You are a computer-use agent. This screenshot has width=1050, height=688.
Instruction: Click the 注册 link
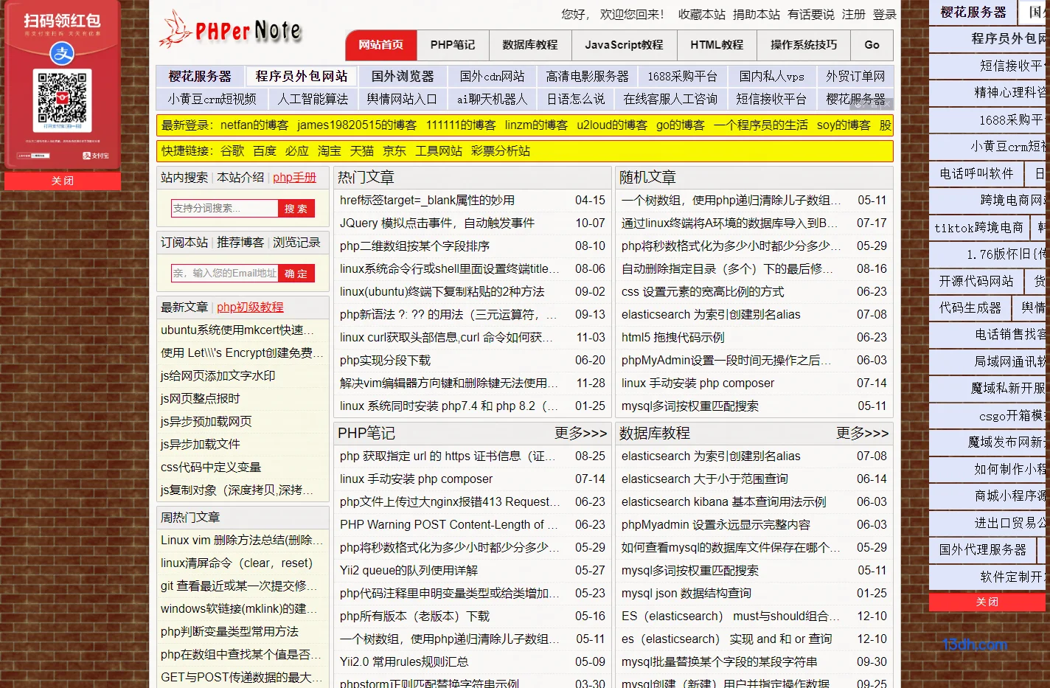click(854, 14)
